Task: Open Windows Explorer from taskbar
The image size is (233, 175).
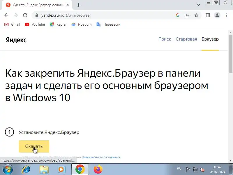Action: (44, 169)
